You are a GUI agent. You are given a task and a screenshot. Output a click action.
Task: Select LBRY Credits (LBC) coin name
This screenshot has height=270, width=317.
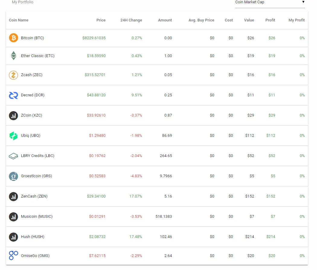(38, 156)
